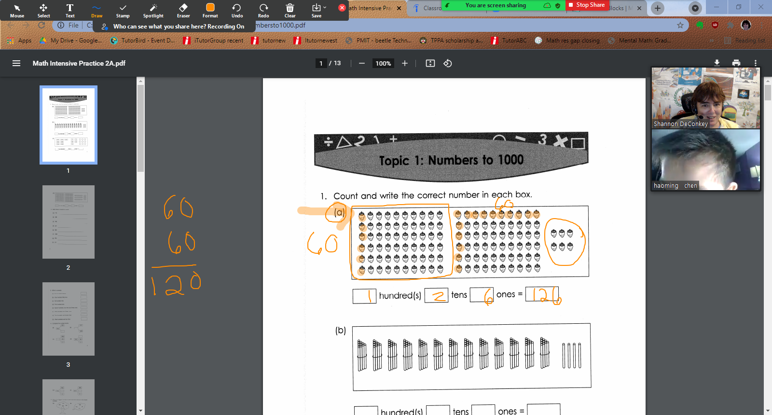Image resolution: width=772 pixels, height=415 pixels.
Task: Choose the Select annotation tool
Action: [43, 10]
